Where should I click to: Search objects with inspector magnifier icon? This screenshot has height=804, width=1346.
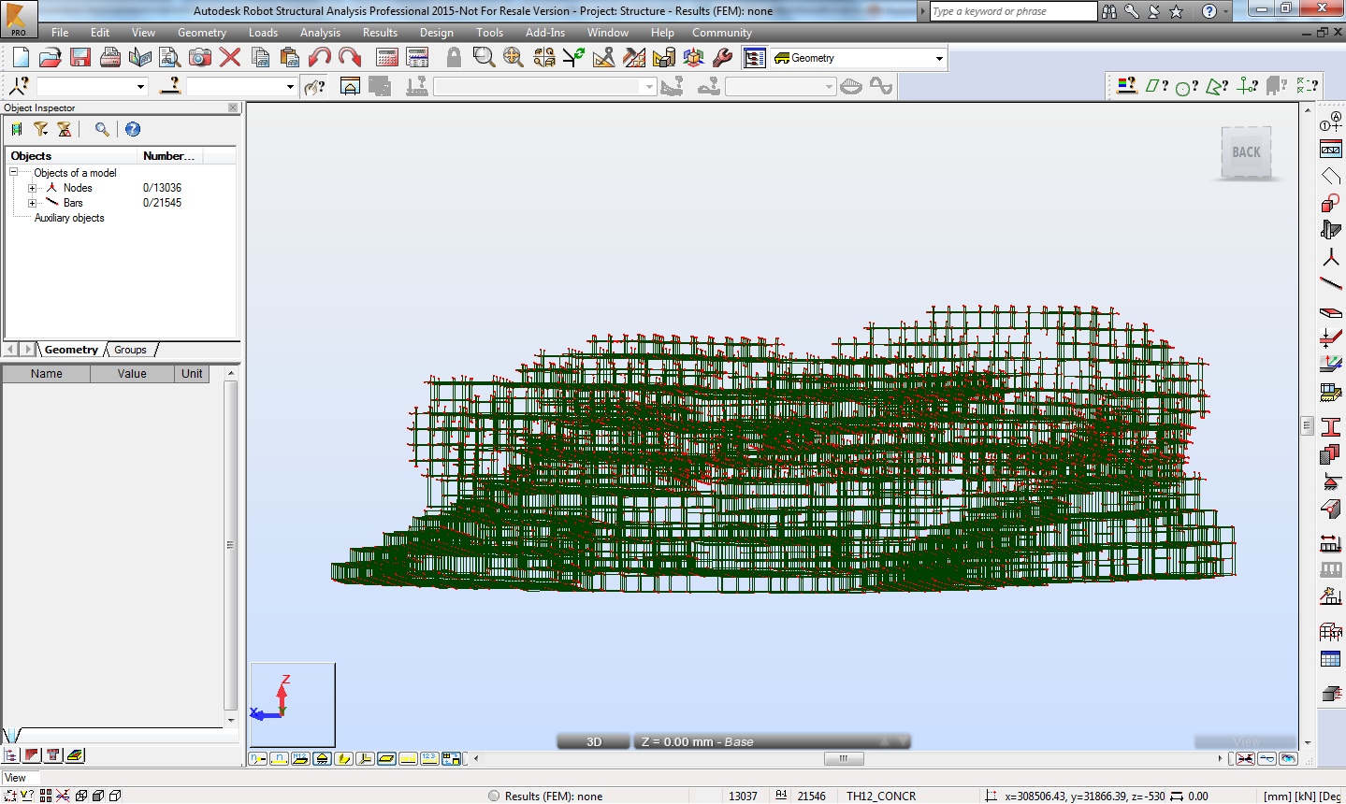click(102, 129)
